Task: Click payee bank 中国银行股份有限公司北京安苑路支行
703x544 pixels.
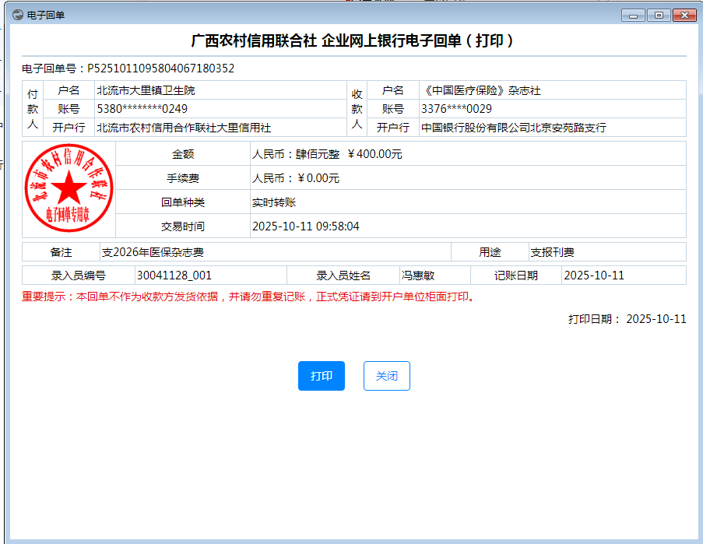Action: 513,128
